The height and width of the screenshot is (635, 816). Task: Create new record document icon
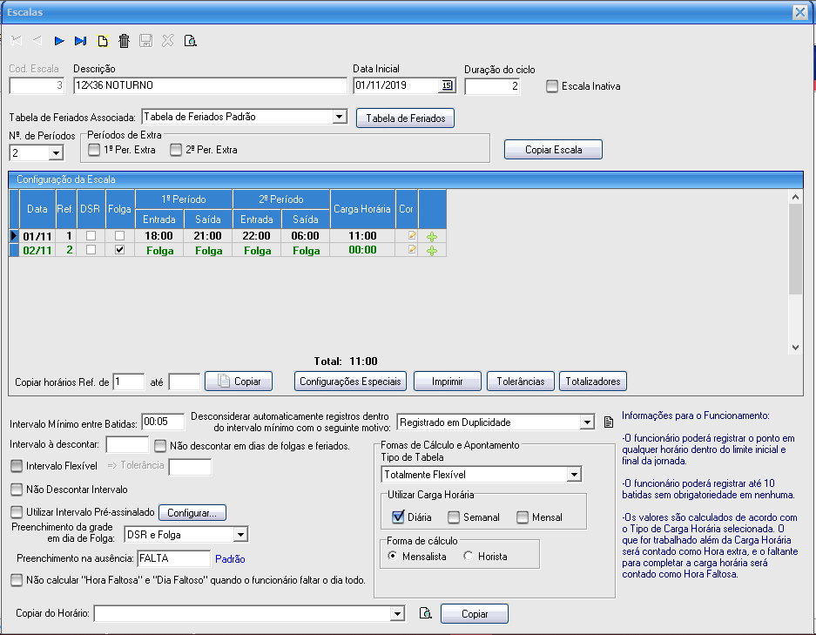[x=103, y=40]
